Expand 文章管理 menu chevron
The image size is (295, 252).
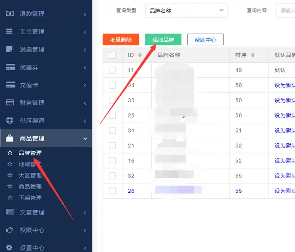point(85,213)
